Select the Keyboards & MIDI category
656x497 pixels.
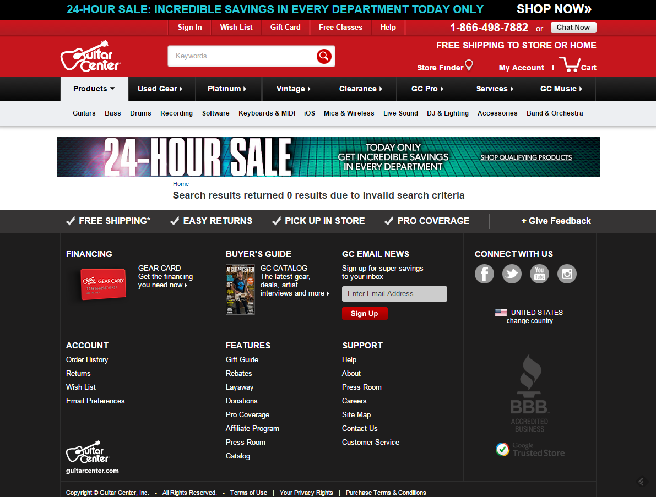point(267,113)
